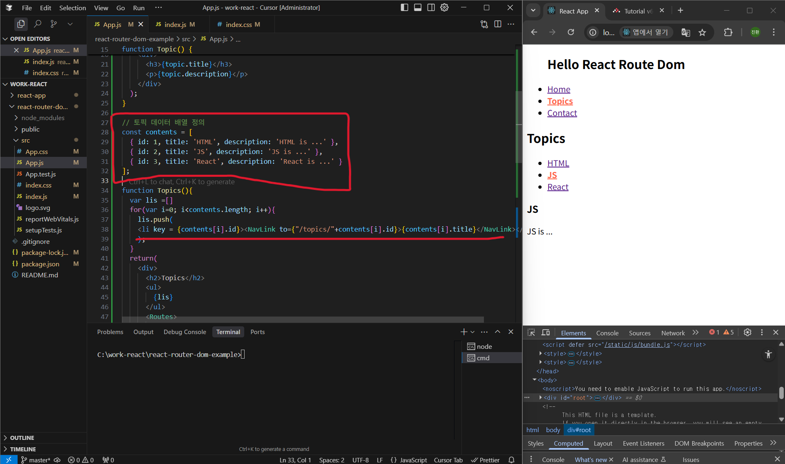Reload the React App page
The height and width of the screenshot is (464, 785).
[x=571, y=32]
